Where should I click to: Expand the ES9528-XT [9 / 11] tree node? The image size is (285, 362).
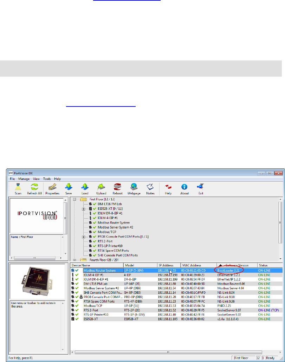(x=84, y=209)
